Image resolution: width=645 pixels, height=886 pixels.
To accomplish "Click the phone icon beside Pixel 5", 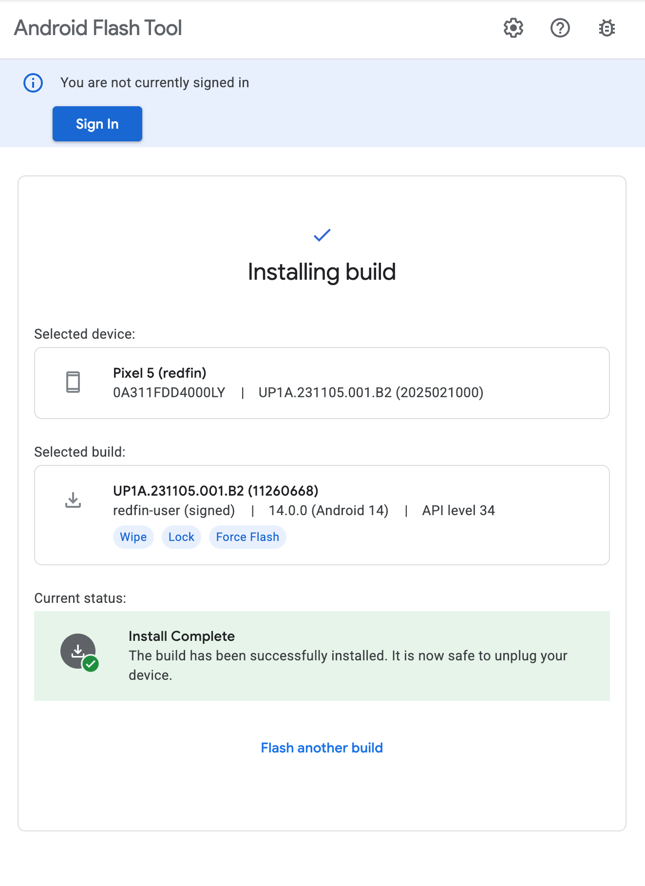I will click(x=73, y=382).
